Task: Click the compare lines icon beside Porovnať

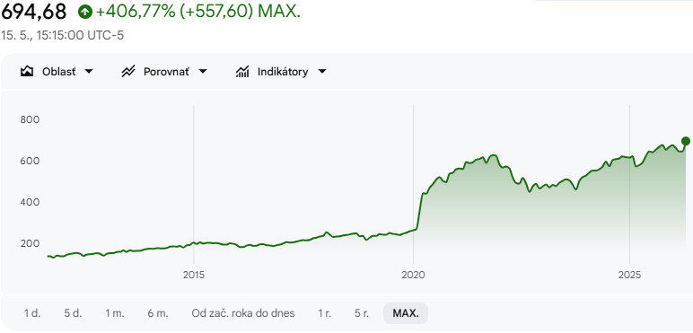Action: [x=128, y=72]
